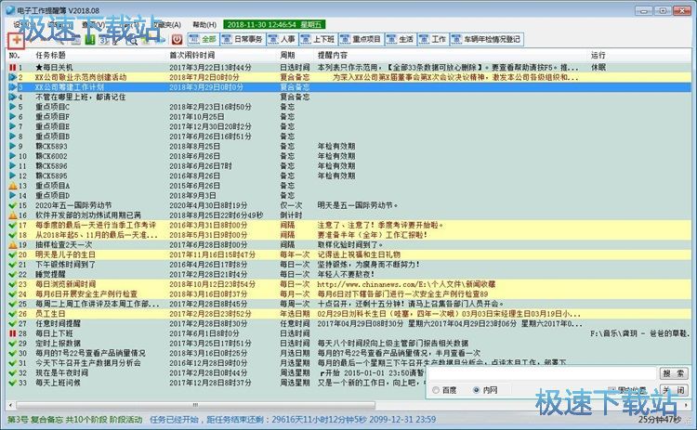Select the row 重点项目F
The width and height of the screenshot is (697, 430).
click(x=349, y=116)
